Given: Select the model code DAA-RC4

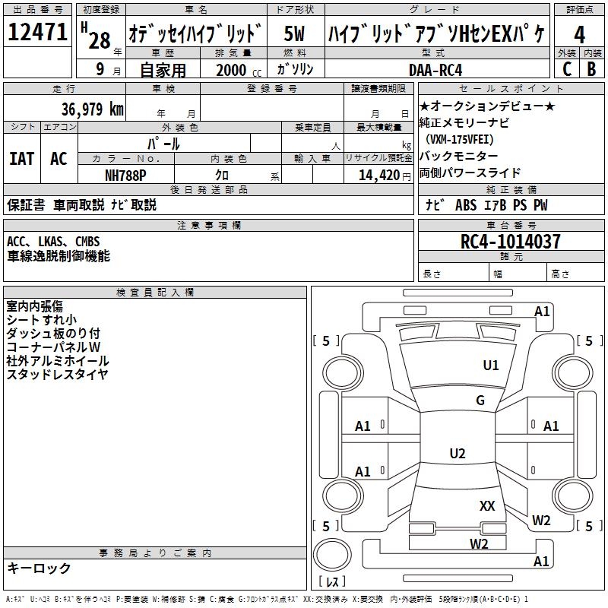Looking at the screenshot, I should coord(435,70).
